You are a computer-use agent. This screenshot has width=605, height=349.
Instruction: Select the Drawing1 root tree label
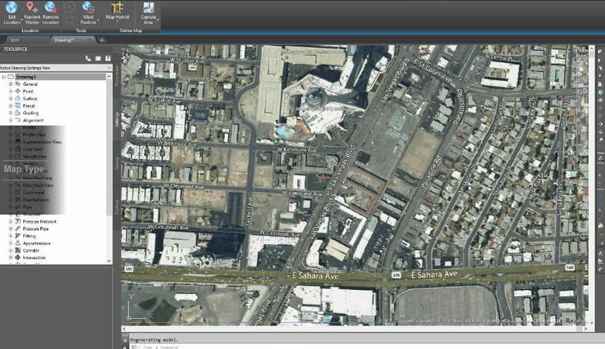tap(26, 77)
